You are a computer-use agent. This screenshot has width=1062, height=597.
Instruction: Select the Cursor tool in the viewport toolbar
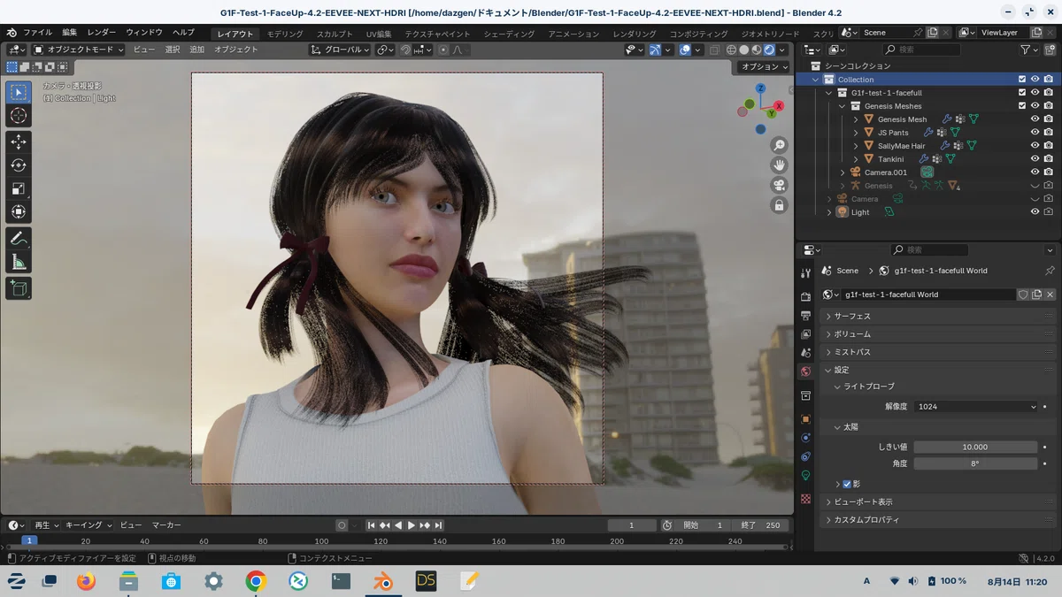[19, 116]
